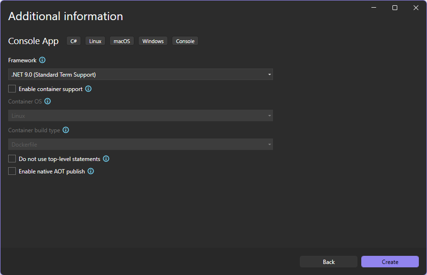Viewport: 427px width, 275px height.
Task: Check Do not use top-level statements
Action: point(12,159)
